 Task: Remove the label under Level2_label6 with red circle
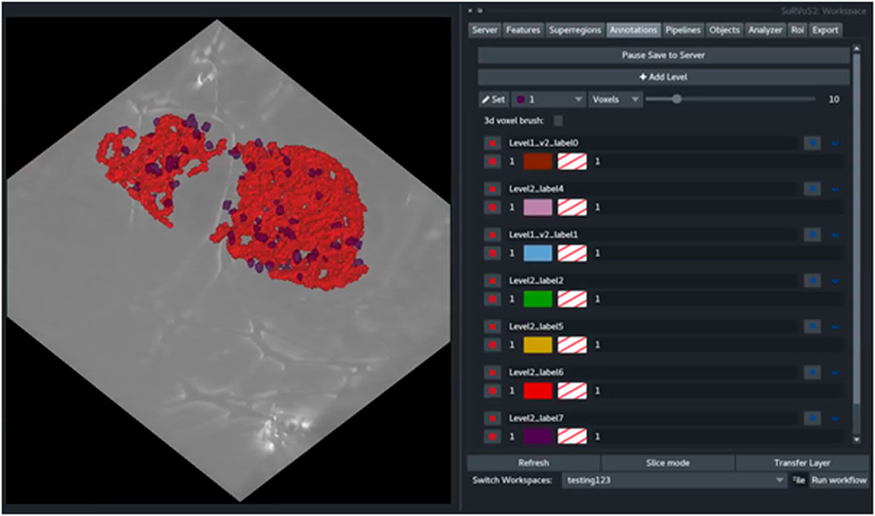pos(492,390)
